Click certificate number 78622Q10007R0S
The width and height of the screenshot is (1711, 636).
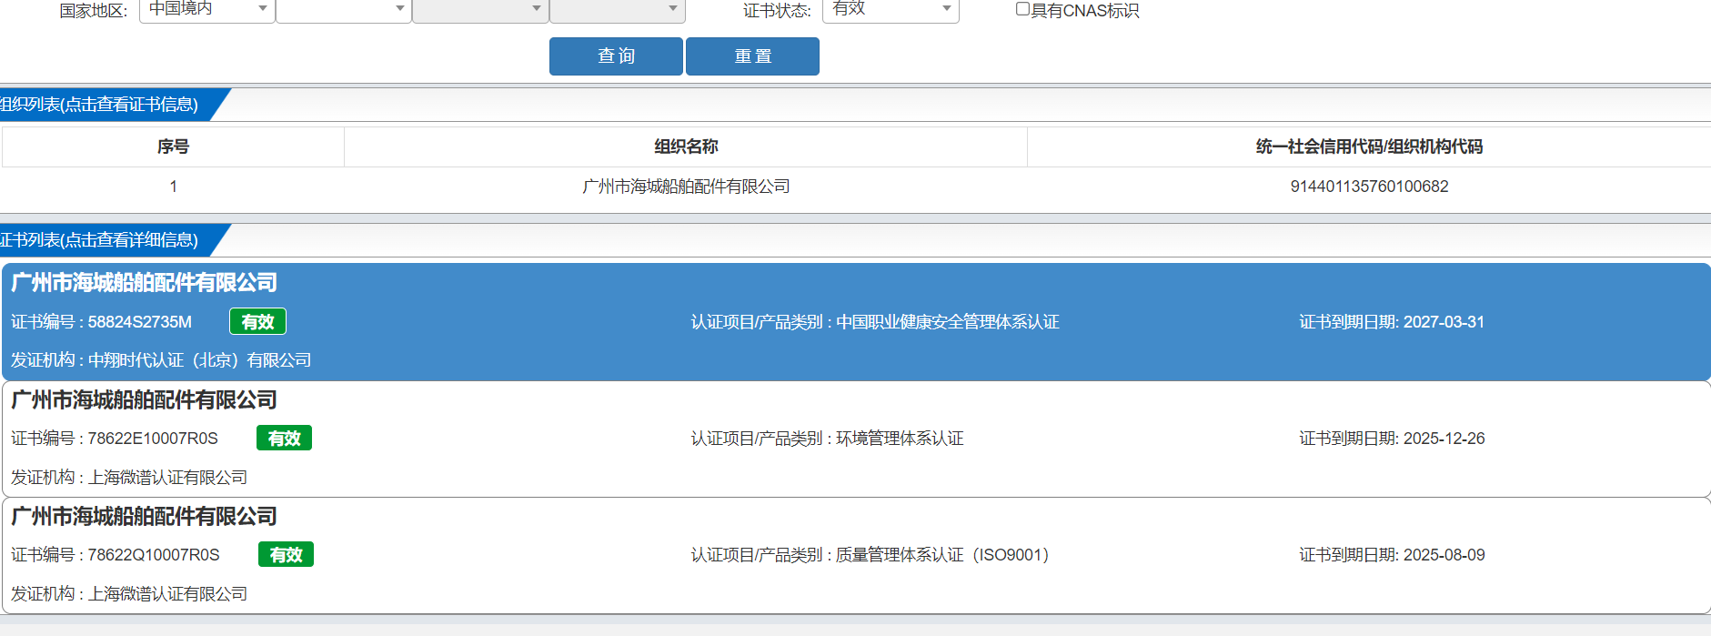tap(154, 555)
